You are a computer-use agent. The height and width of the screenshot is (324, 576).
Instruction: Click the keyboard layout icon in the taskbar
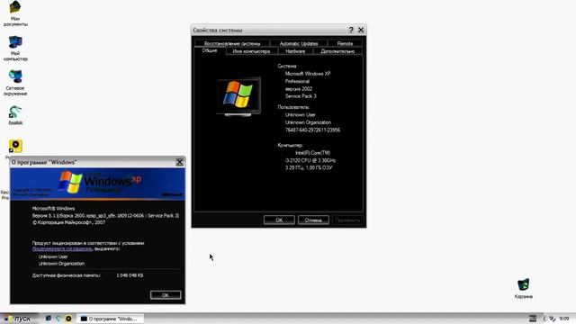(532, 319)
